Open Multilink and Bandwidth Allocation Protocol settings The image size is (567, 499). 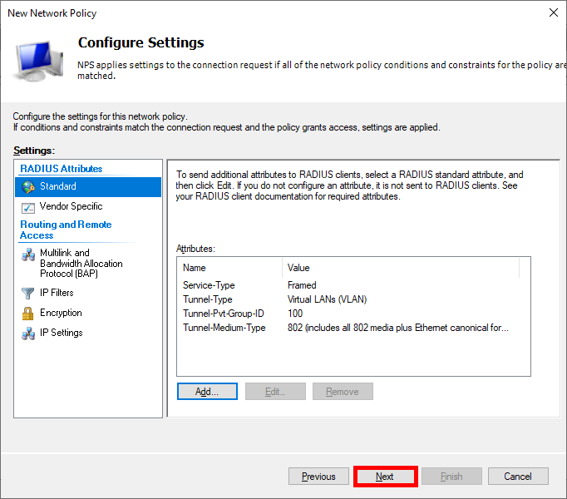click(x=81, y=263)
